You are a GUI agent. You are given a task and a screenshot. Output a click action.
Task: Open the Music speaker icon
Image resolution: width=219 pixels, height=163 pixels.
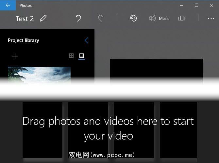click(152, 18)
